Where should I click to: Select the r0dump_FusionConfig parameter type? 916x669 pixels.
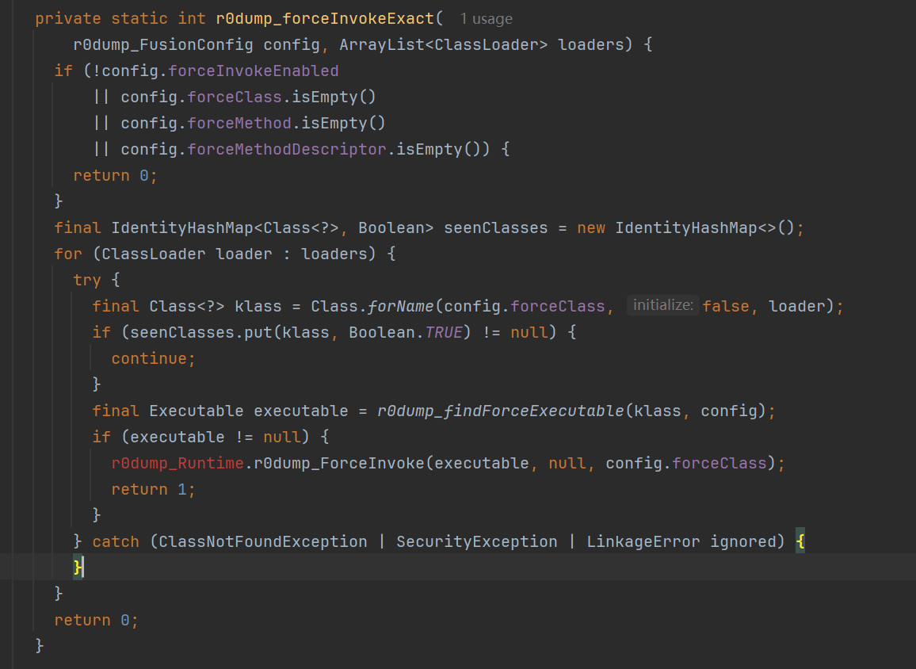tap(163, 45)
